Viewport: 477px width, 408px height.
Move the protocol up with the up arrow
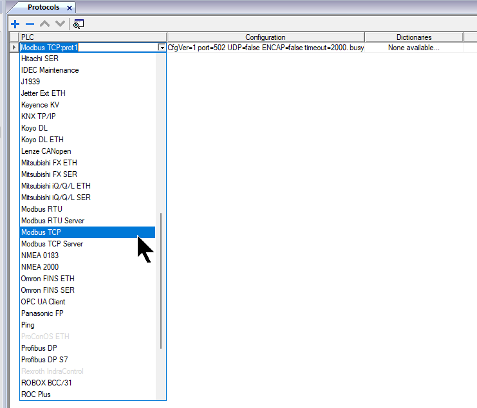pyautogui.click(x=44, y=24)
